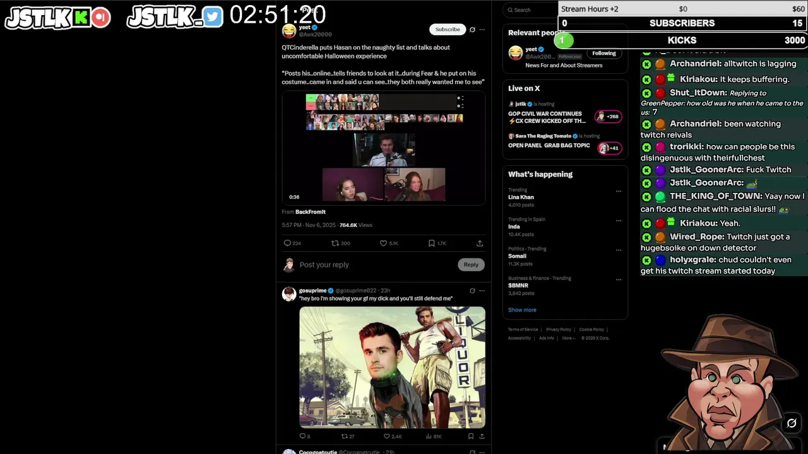Image resolution: width=808 pixels, height=454 pixels.
Task: Click the gray Reply button
Action: coord(471,265)
